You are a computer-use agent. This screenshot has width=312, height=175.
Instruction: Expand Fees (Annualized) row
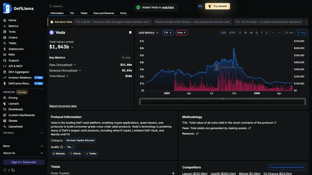pos(62,65)
